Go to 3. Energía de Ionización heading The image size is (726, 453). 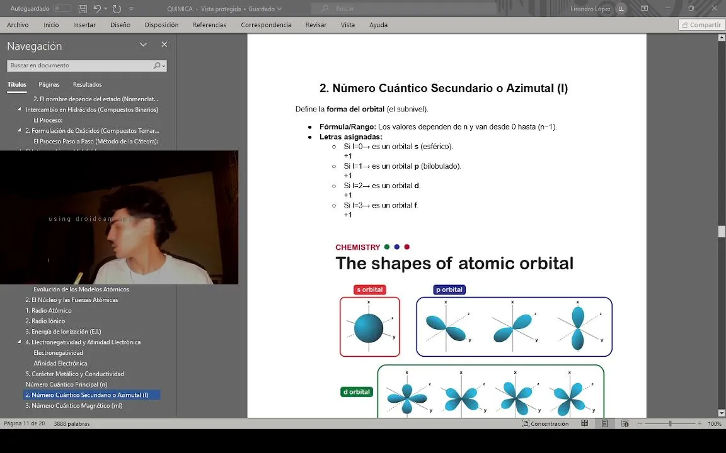[x=64, y=332]
